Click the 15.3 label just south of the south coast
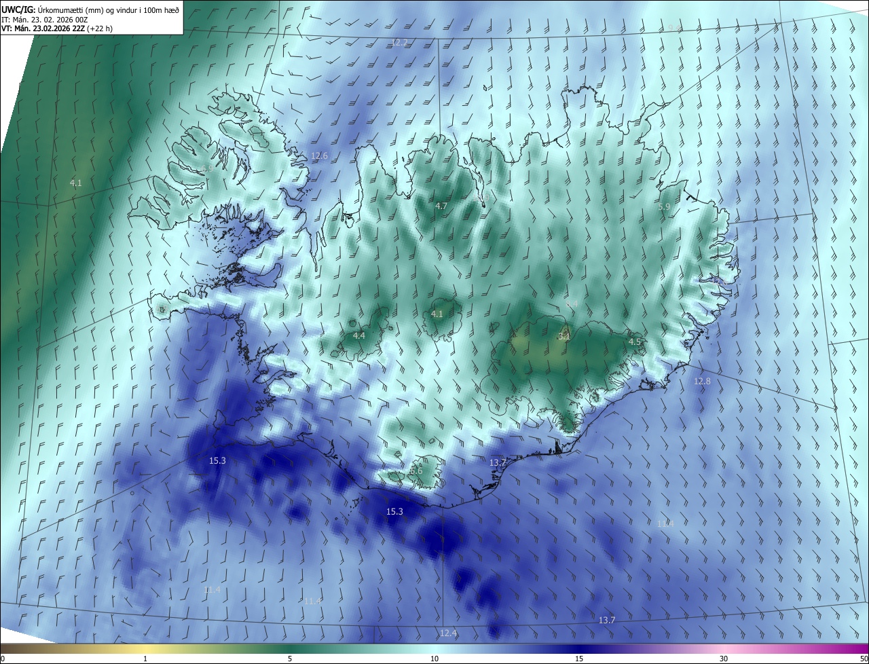The width and height of the screenshot is (869, 664). pos(394,512)
